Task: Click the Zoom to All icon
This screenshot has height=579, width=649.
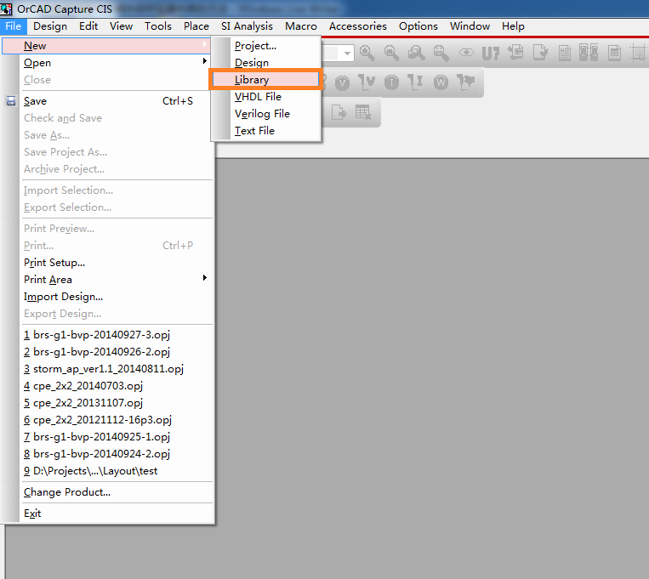Action: point(441,53)
